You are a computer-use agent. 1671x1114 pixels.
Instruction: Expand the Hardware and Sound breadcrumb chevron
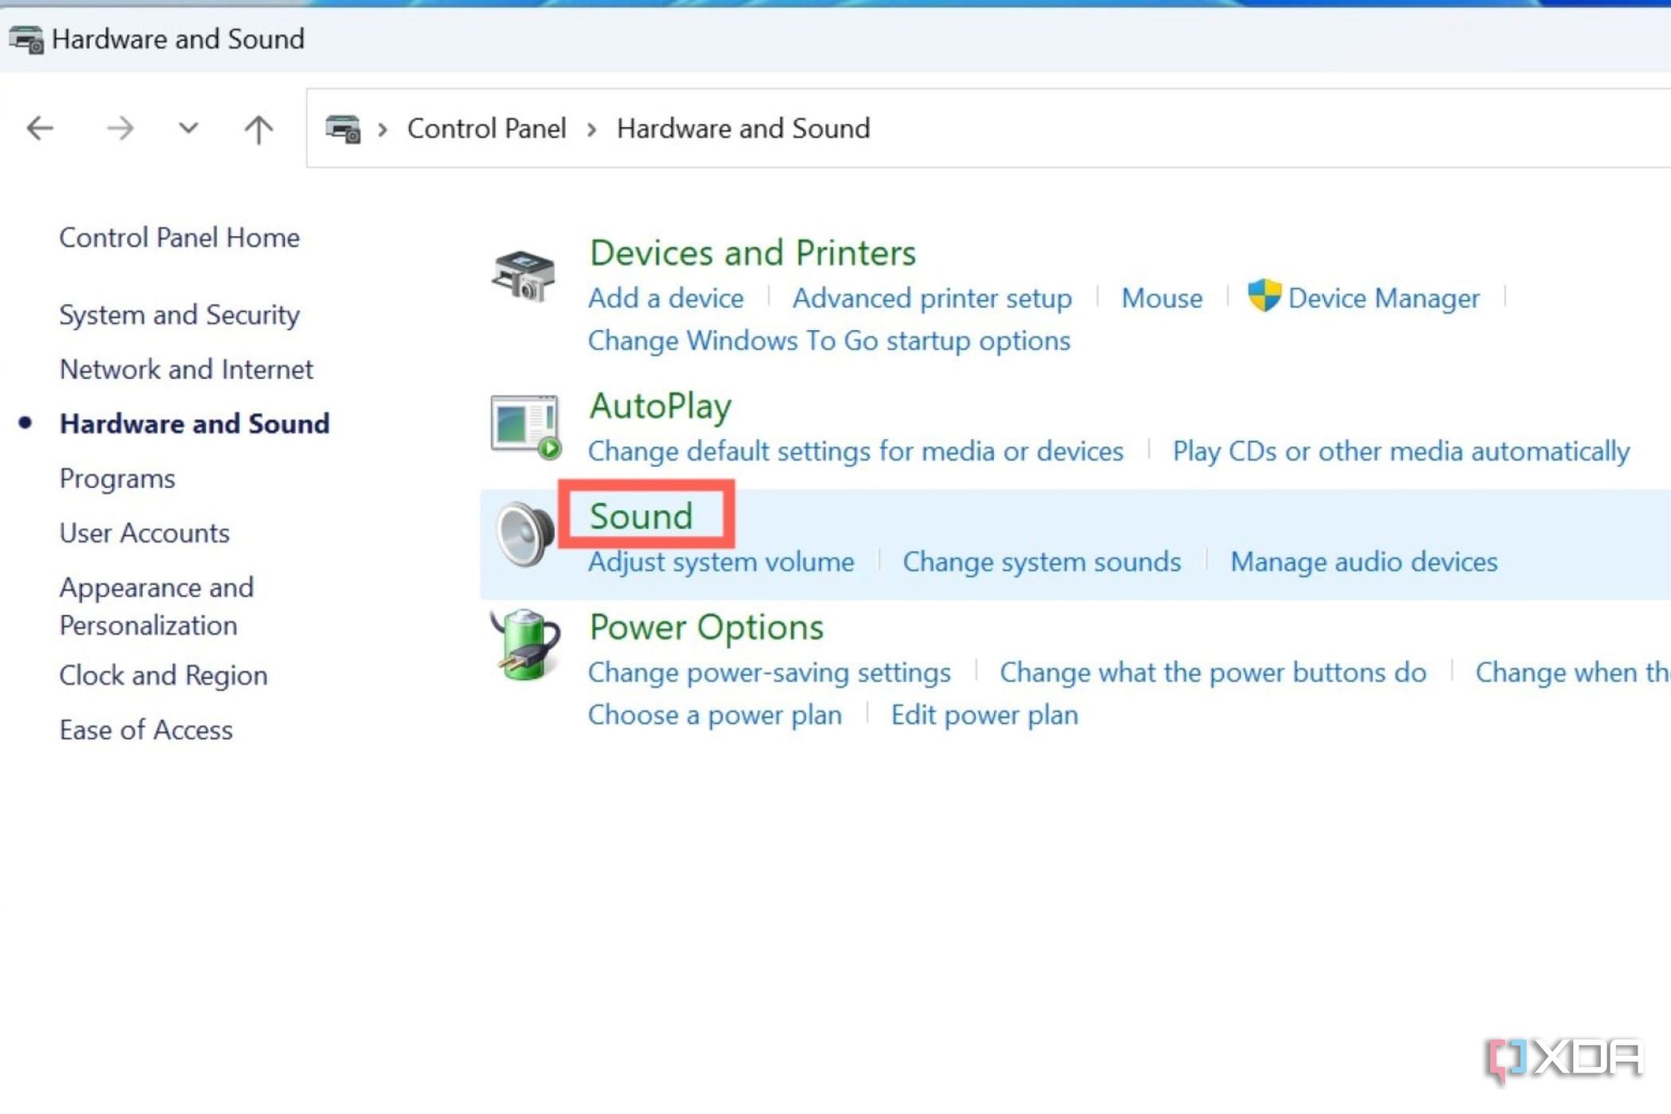(x=382, y=128)
